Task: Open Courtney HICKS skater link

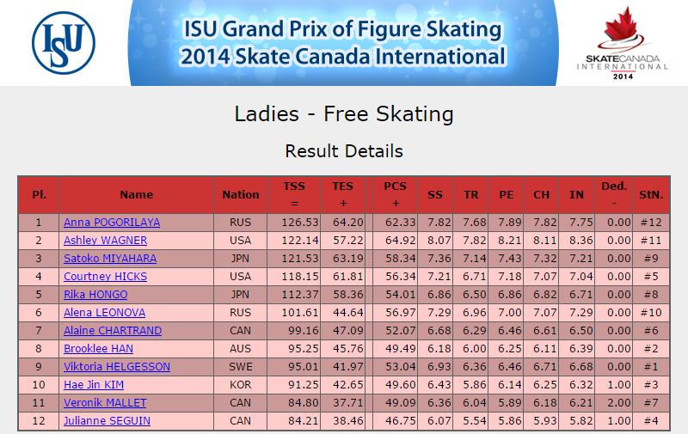Action: click(105, 276)
